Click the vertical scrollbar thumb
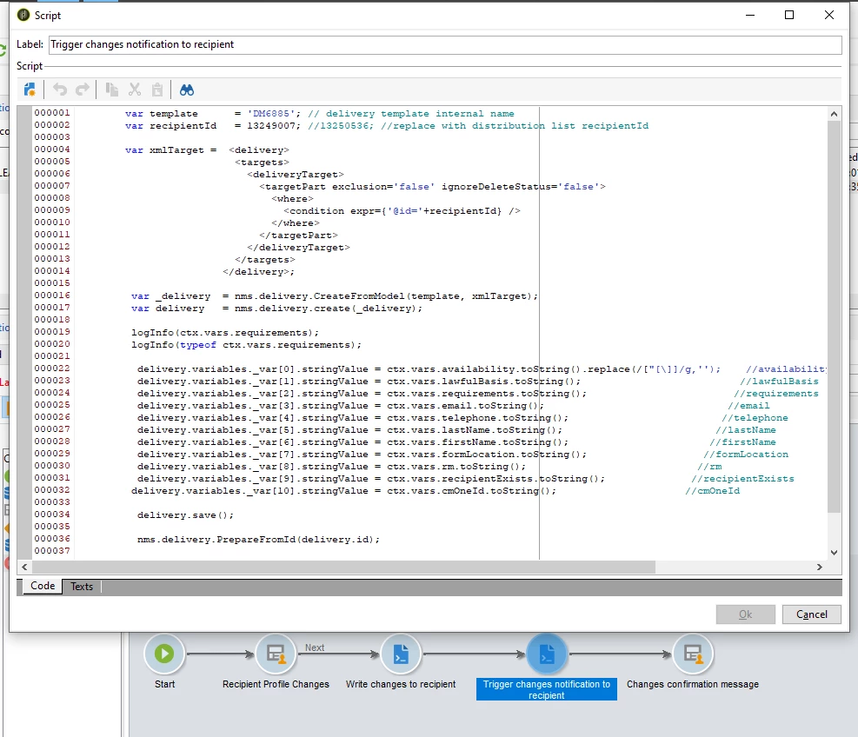This screenshot has width=858, height=737. click(x=834, y=317)
